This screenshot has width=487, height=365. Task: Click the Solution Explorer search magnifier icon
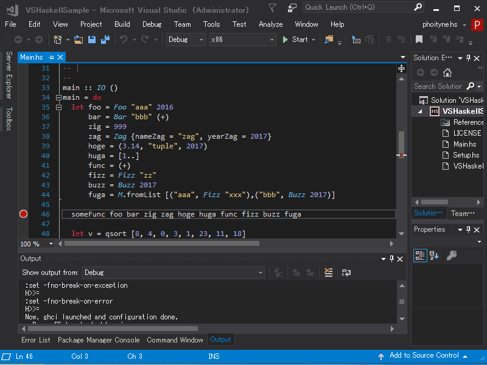pos(471,86)
